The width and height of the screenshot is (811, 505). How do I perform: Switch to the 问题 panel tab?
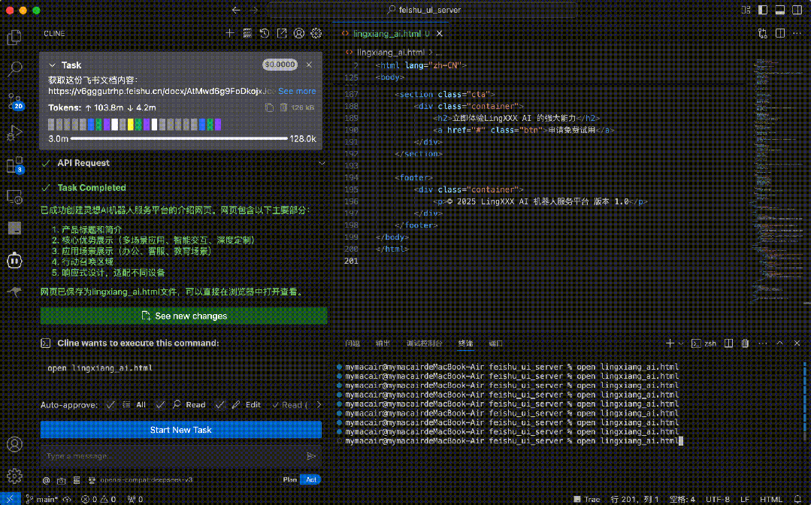coord(352,343)
